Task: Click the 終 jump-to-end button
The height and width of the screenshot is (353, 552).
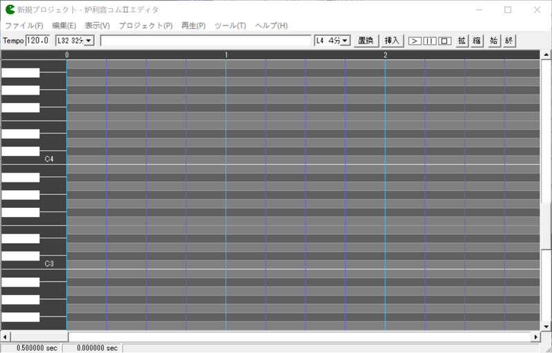Action: [x=509, y=41]
